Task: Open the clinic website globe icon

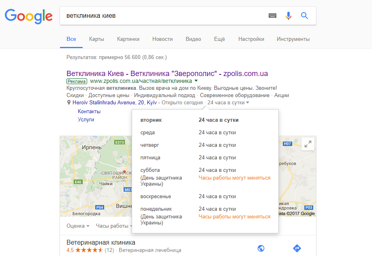Action: tap(261, 248)
